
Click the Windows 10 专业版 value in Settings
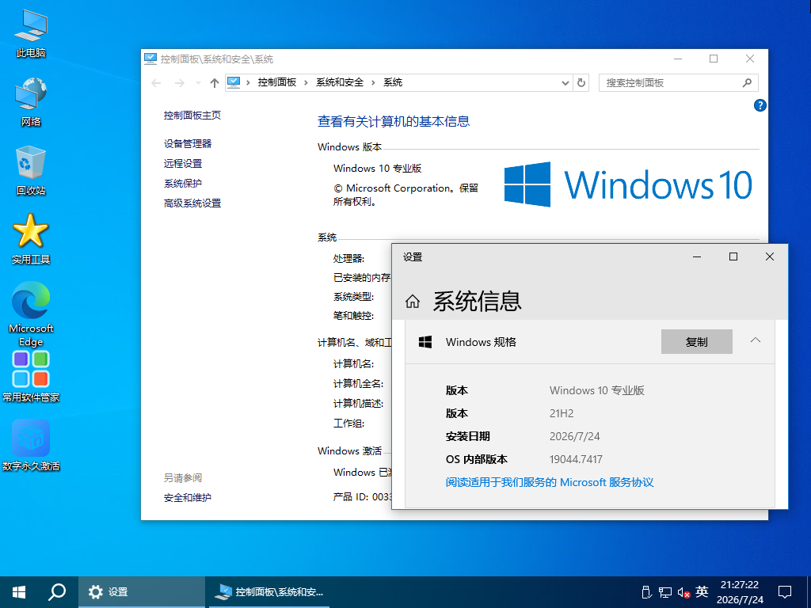pyautogui.click(x=597, y=390)
